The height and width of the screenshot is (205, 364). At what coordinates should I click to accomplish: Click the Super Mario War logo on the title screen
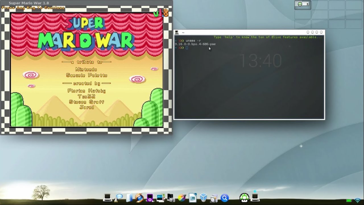85,34
